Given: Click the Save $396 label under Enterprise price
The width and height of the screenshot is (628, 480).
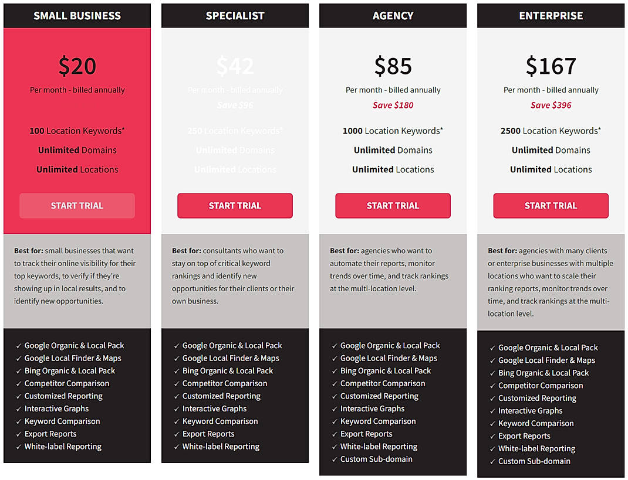Looking at the screenshot, I should coord(551,105).
